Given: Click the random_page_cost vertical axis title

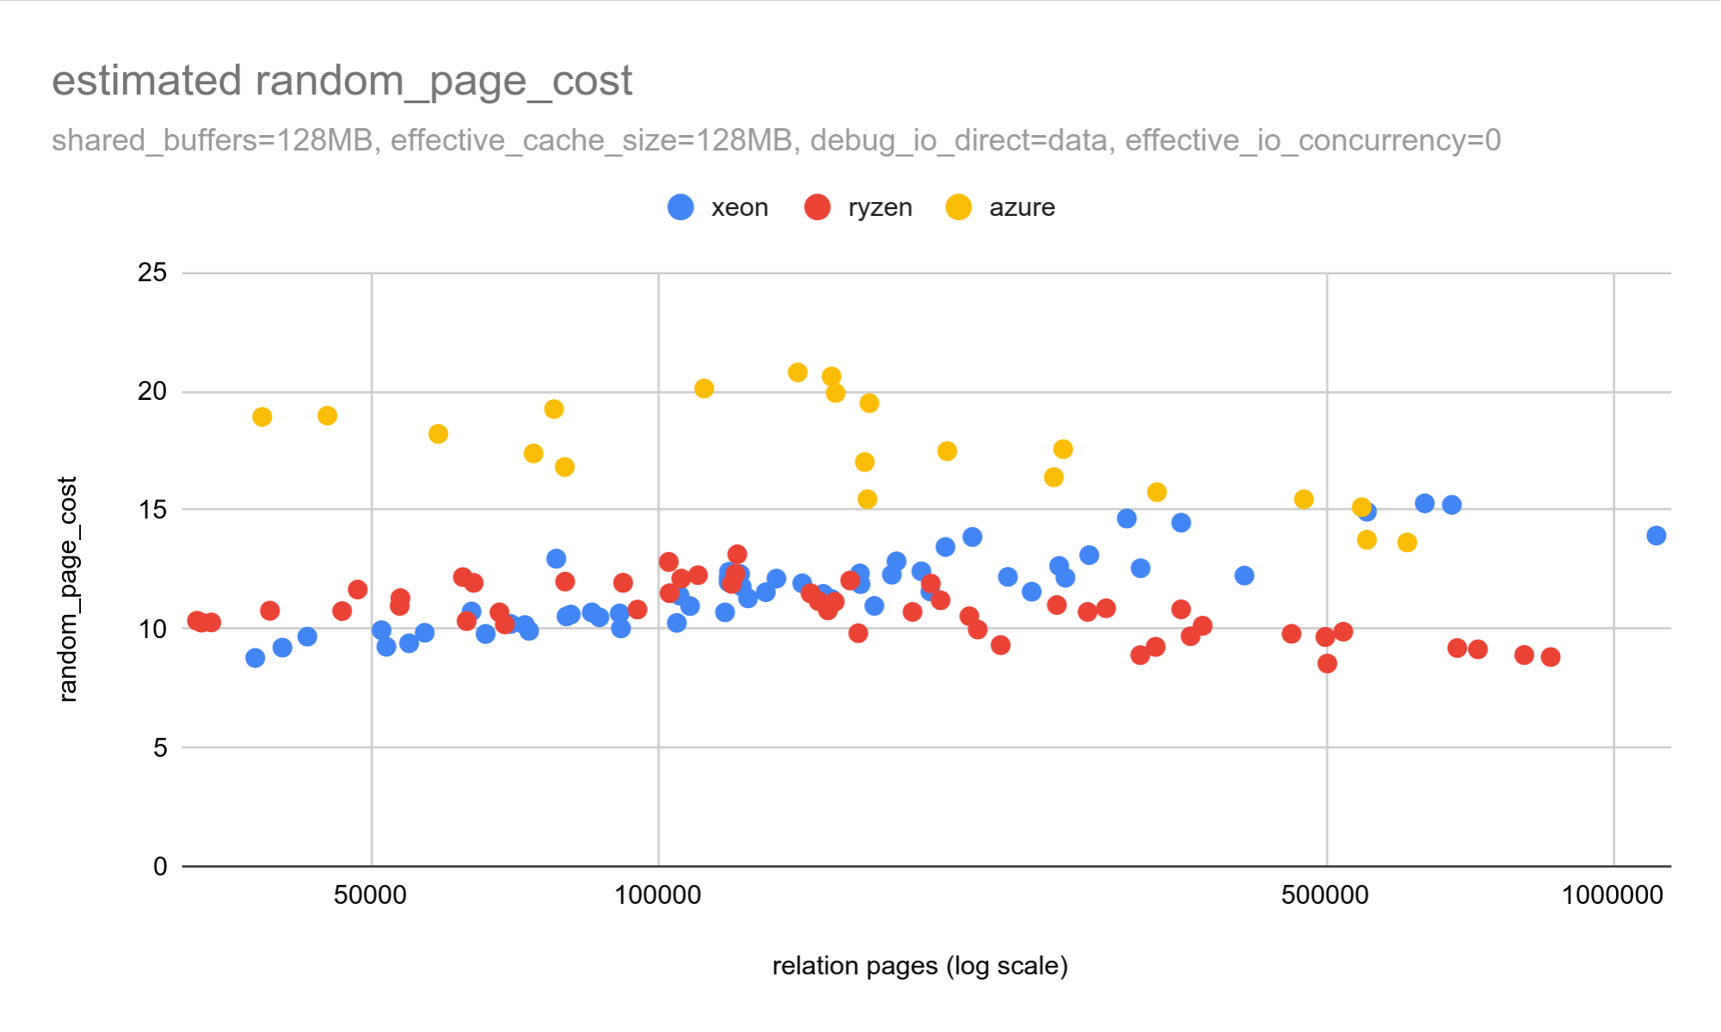Looking at the screenshot, I should tap(67, 589).
